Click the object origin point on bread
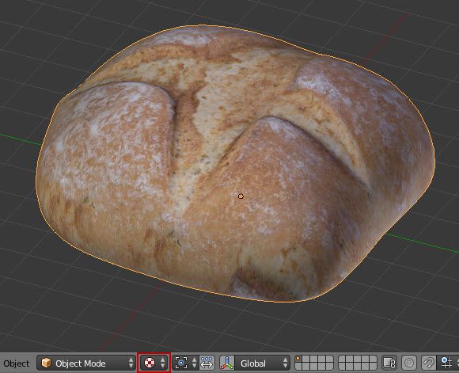This screenshot has height=373, width=459. (x=241, y=196)
